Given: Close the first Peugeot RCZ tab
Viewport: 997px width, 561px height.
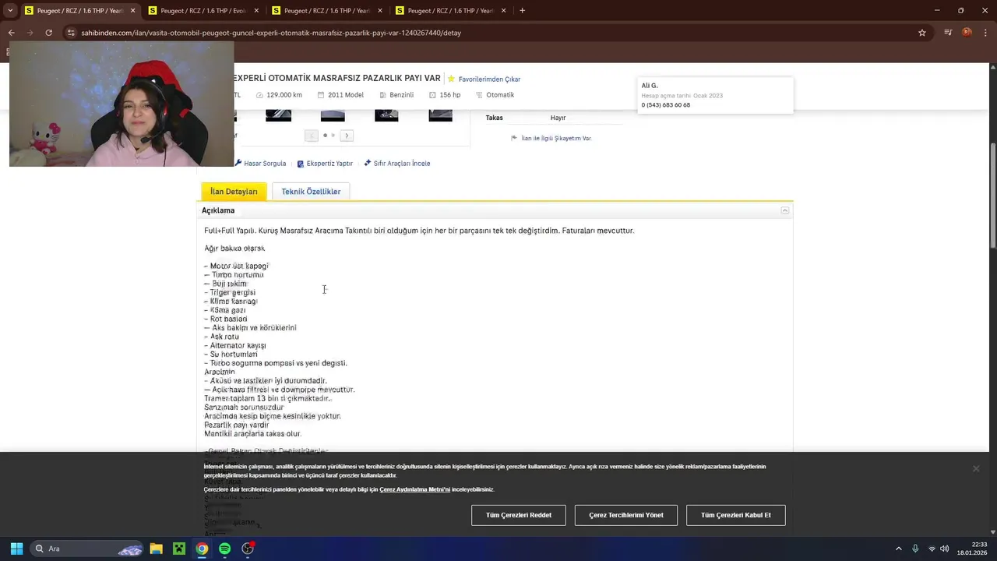Looking at the screenshot, I should [x=132, y=11].
